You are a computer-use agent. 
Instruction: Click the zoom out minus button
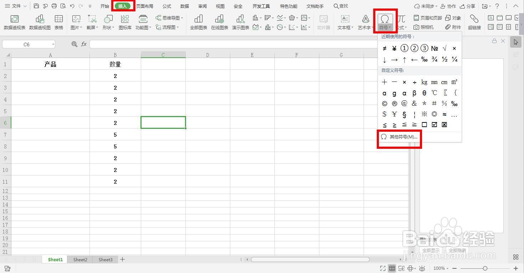click(x=454, y=268)
